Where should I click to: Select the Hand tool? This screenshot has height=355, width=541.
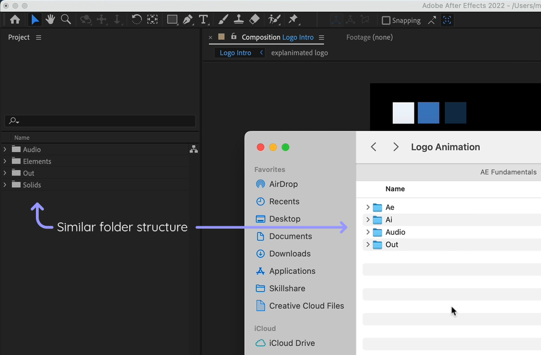pos(50,19)
